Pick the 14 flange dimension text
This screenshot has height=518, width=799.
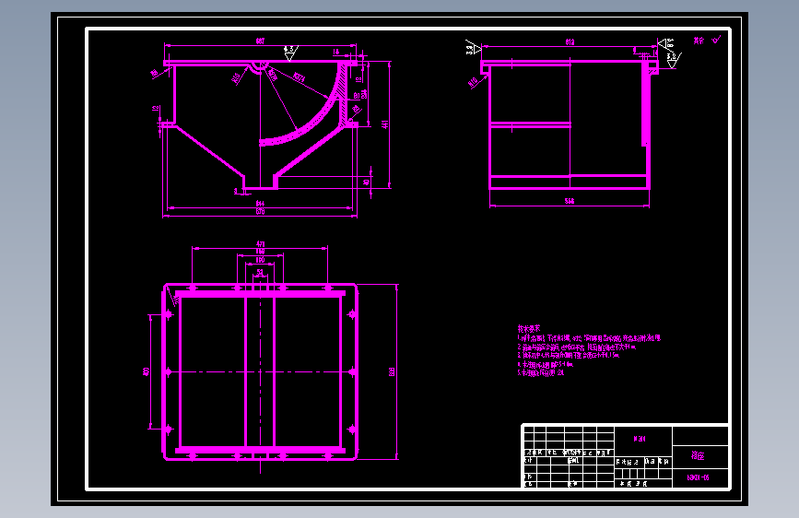pos(336,52)
